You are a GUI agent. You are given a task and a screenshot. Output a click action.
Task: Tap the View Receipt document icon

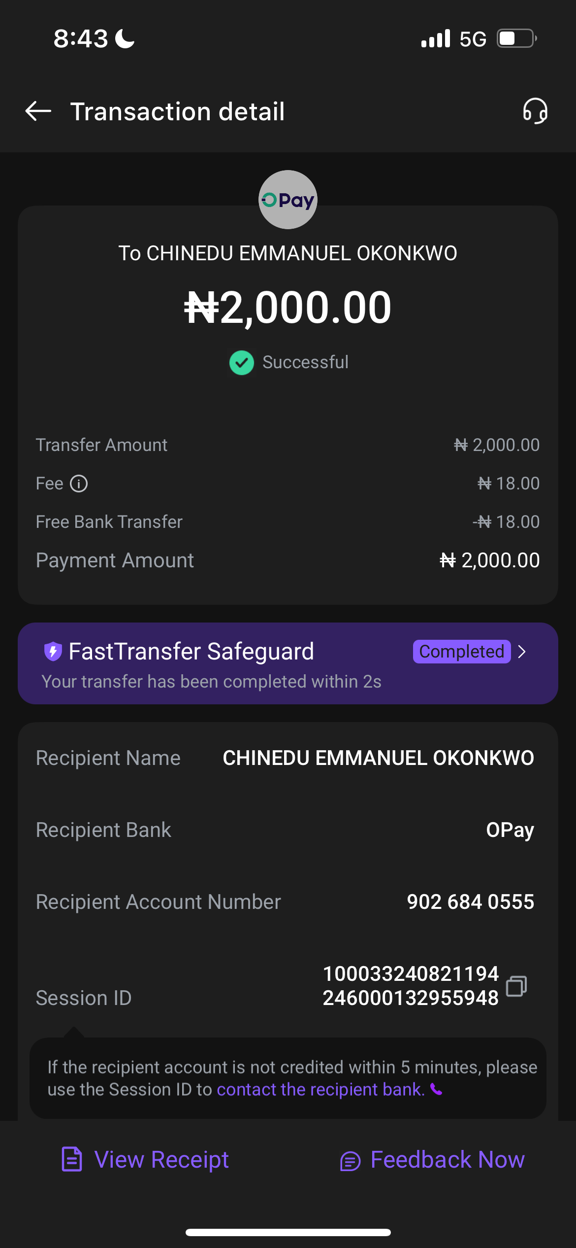tap(72, 1159)
